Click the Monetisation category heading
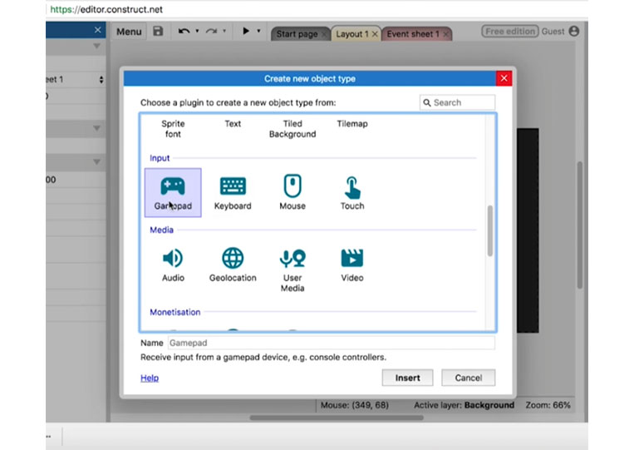 pos(175,312)
